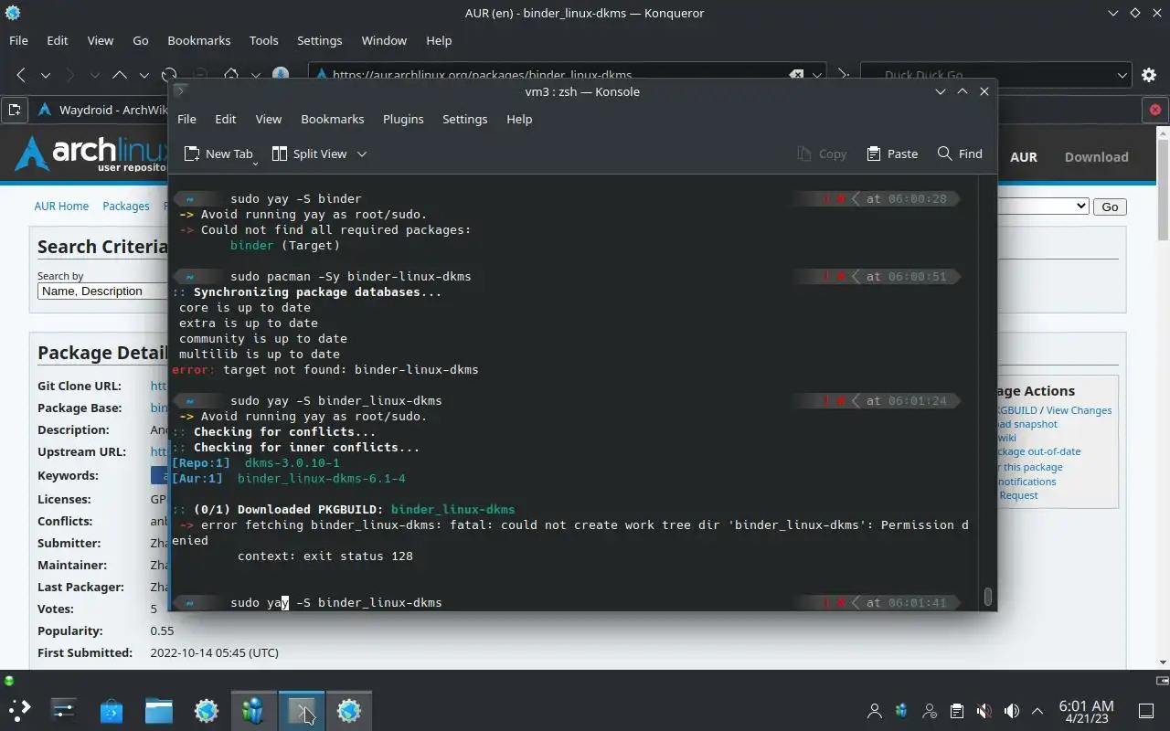1170x731 pixels.
Task: Click the Up arrow in Konqueror toolbar
Action: 120,75
